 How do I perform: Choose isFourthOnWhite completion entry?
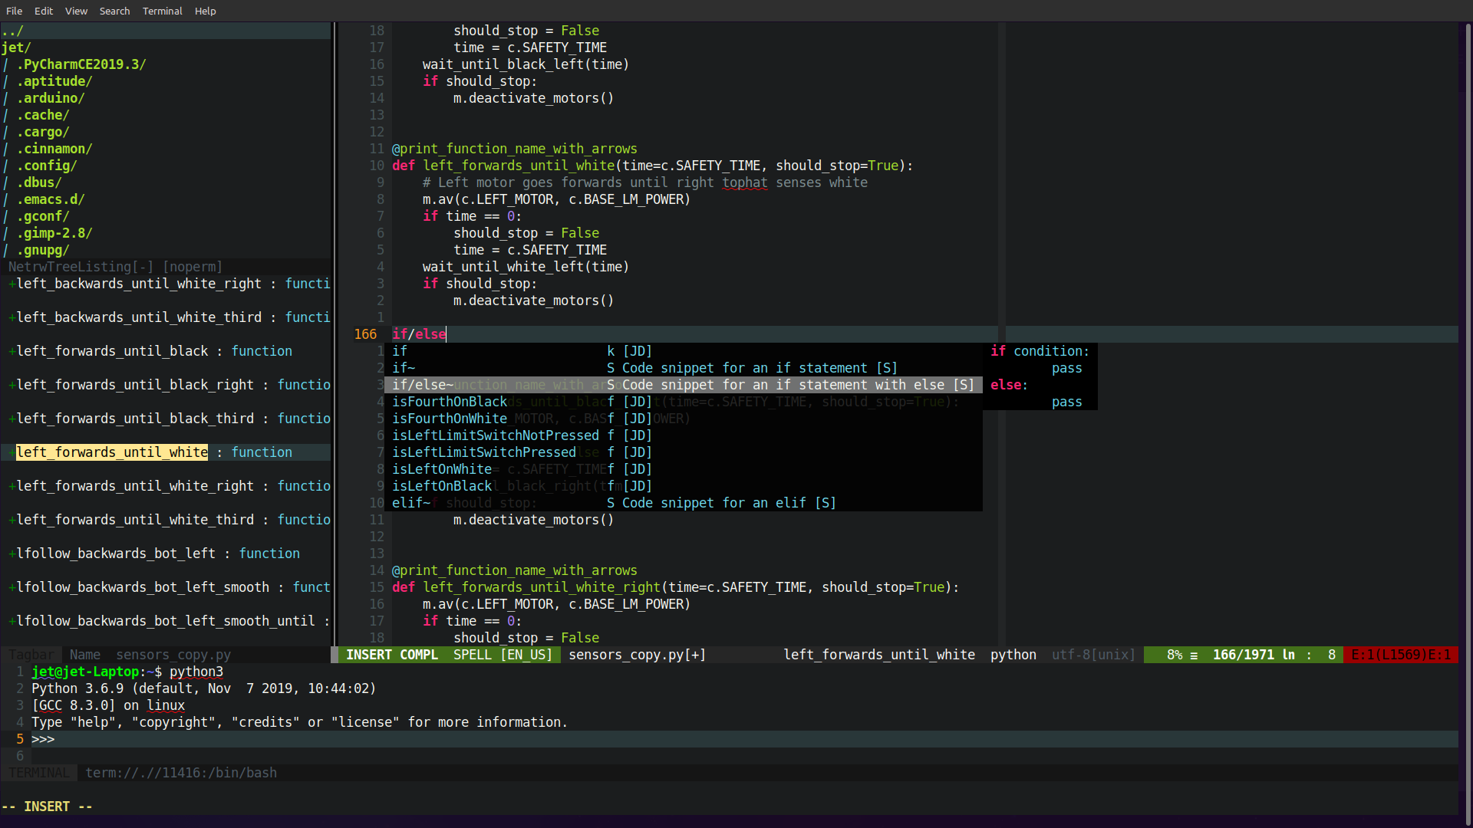coord(683,419)
